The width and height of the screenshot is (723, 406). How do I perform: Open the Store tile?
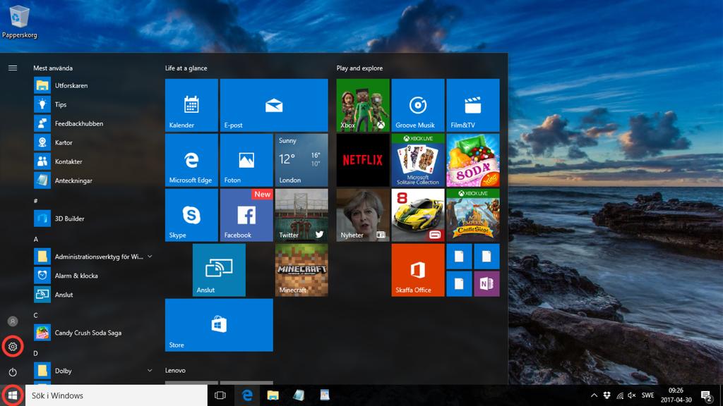click(x=219, y=325)
